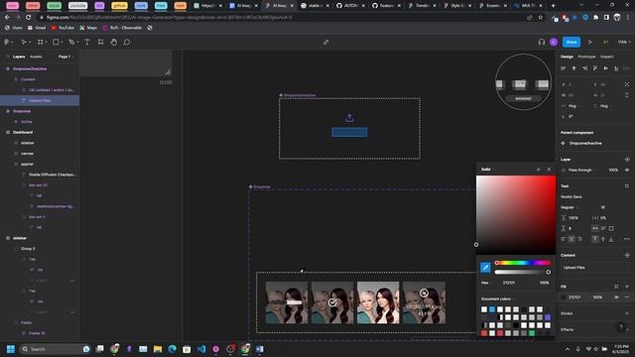This screenshot has height=357, width=635.
Task: Open the Page 1 dropdown
Action: [x=65, y=57]
